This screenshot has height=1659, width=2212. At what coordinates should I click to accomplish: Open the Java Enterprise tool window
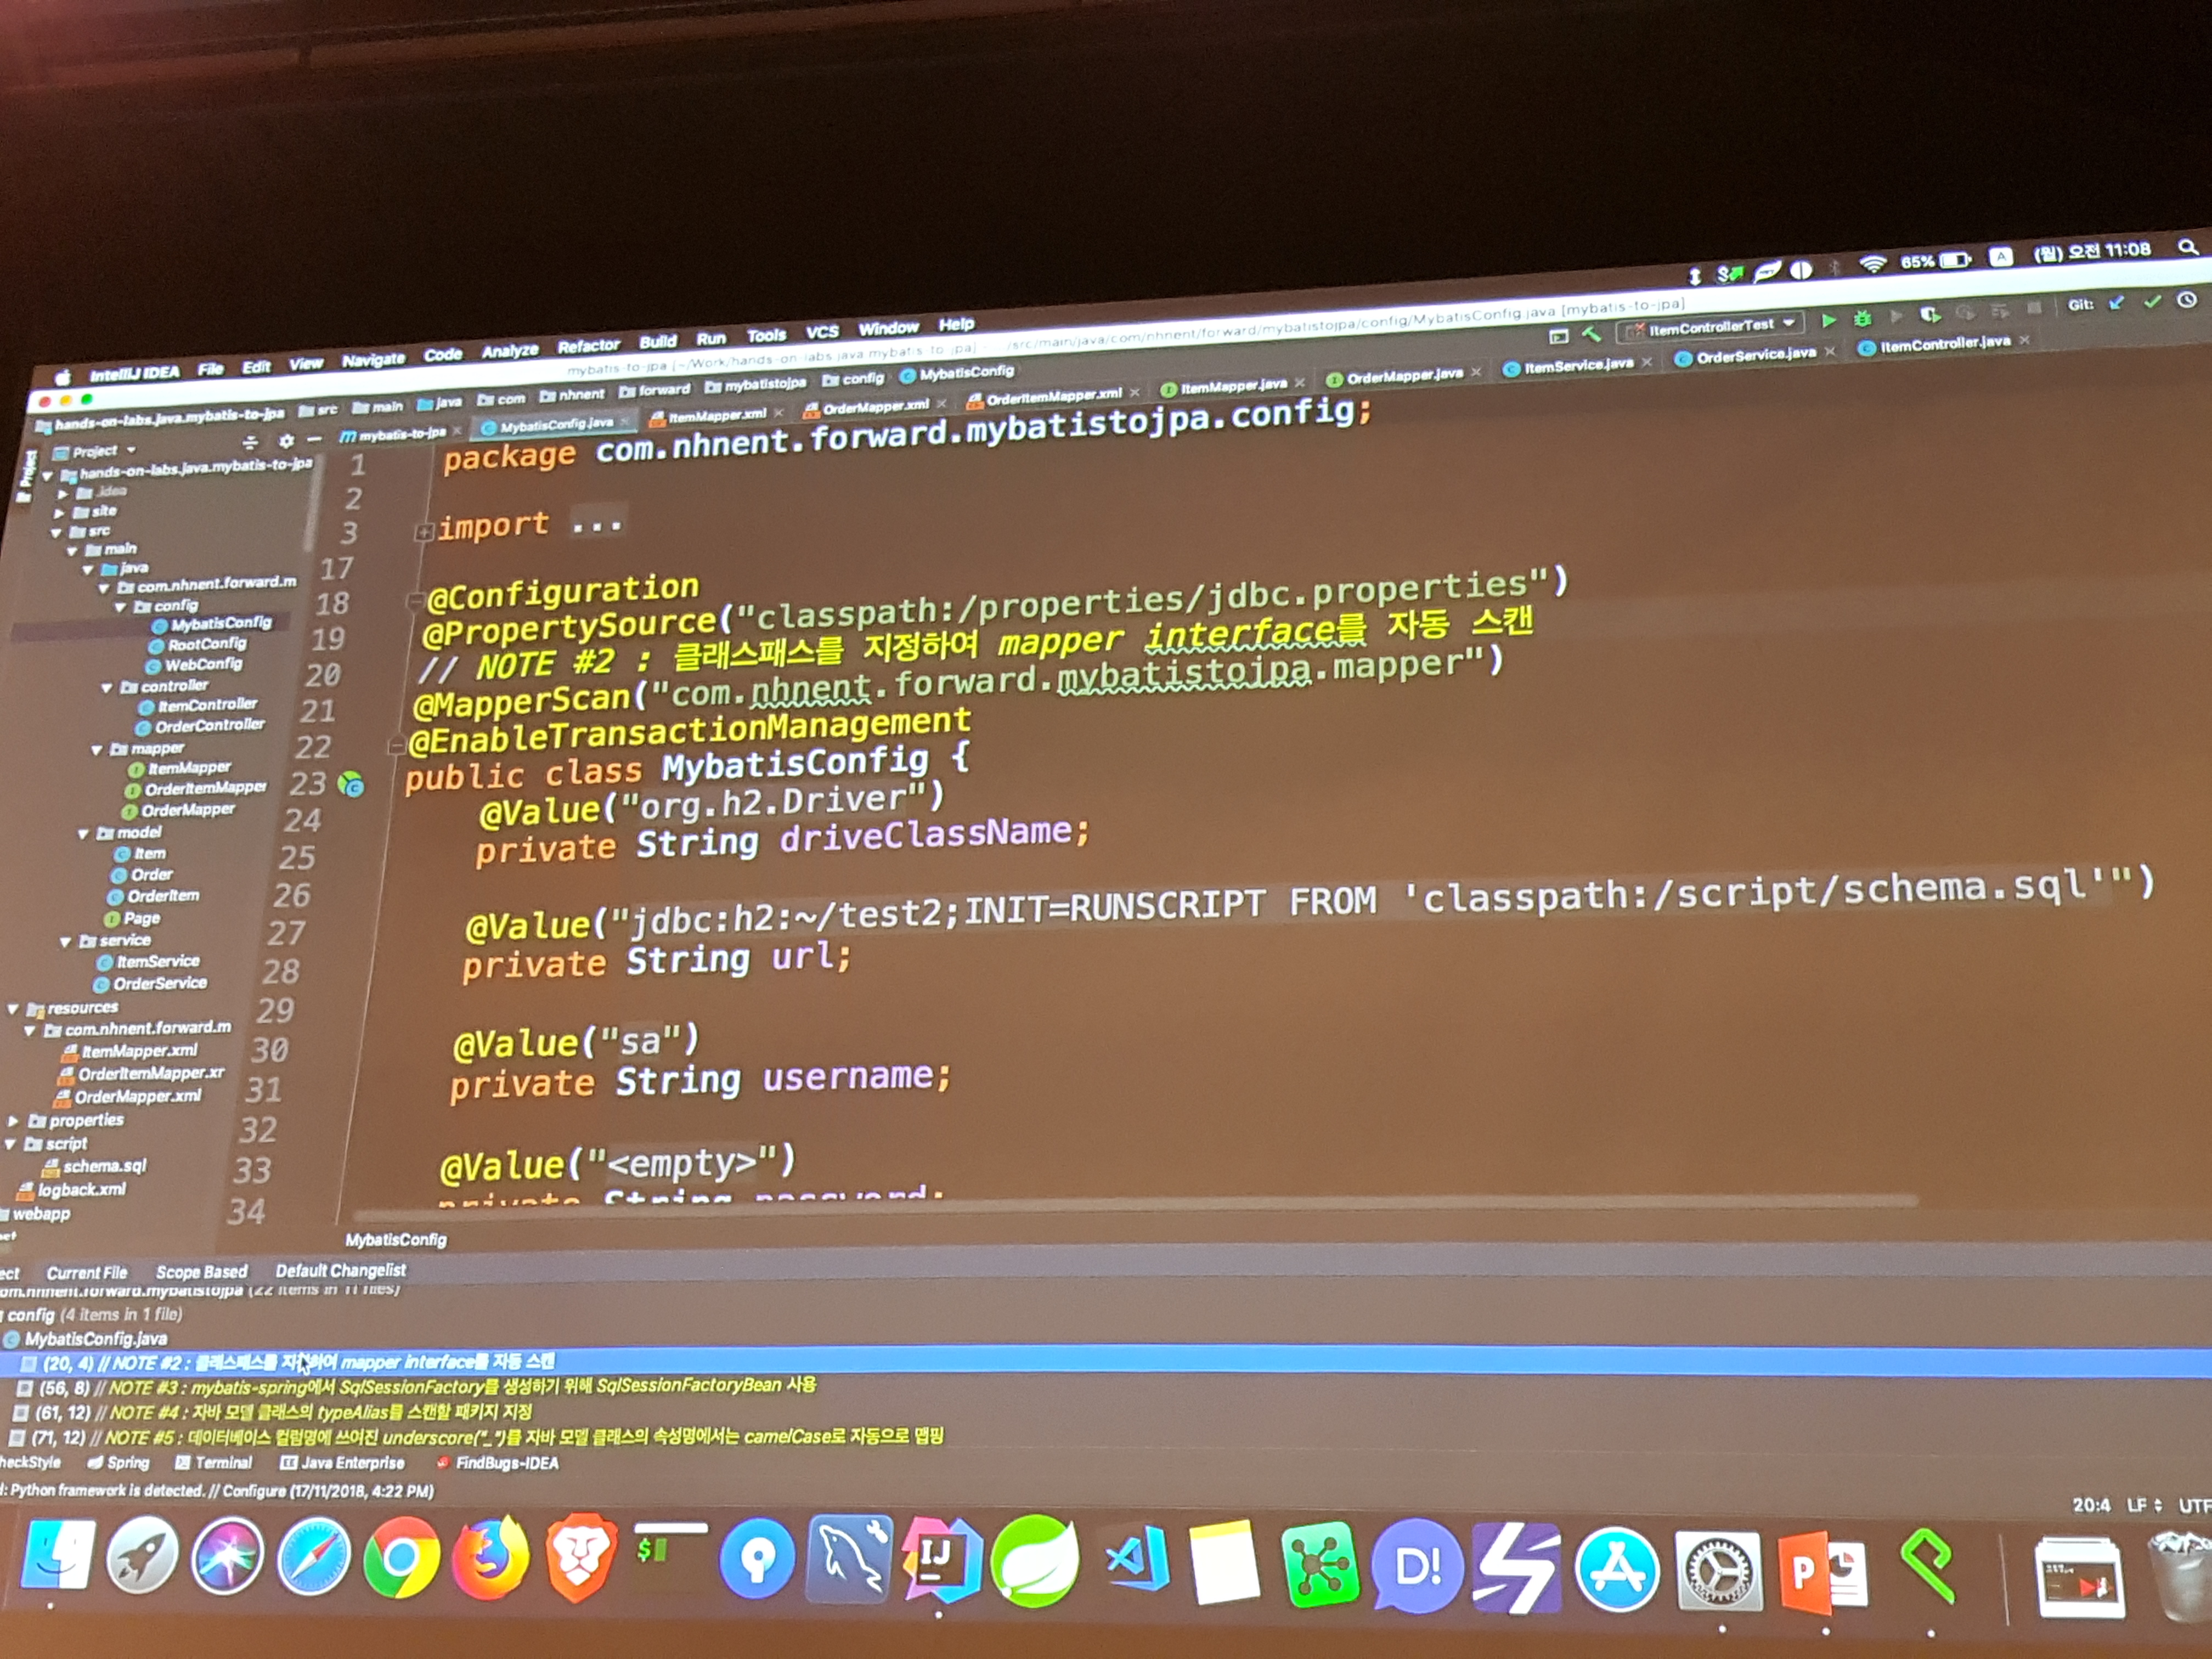(343, 1463)
